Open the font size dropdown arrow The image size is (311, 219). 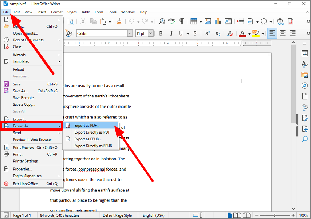150,33
